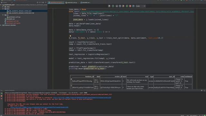Image resolution: width=206 pixels, height=116 pixels.
Task: Open the Jupyter Notebook running-at URL link
Action: 82,98
